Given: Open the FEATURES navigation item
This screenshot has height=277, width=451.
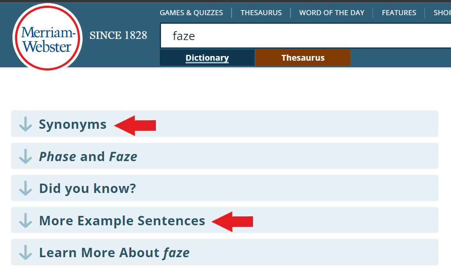Looking at the screenshot, I should pos(399,12).
